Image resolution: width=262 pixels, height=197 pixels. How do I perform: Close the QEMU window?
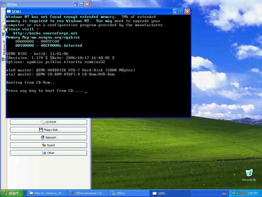188,11
